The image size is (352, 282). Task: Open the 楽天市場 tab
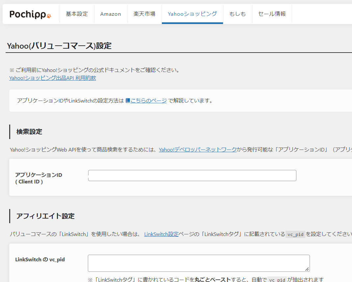point(144,14)
